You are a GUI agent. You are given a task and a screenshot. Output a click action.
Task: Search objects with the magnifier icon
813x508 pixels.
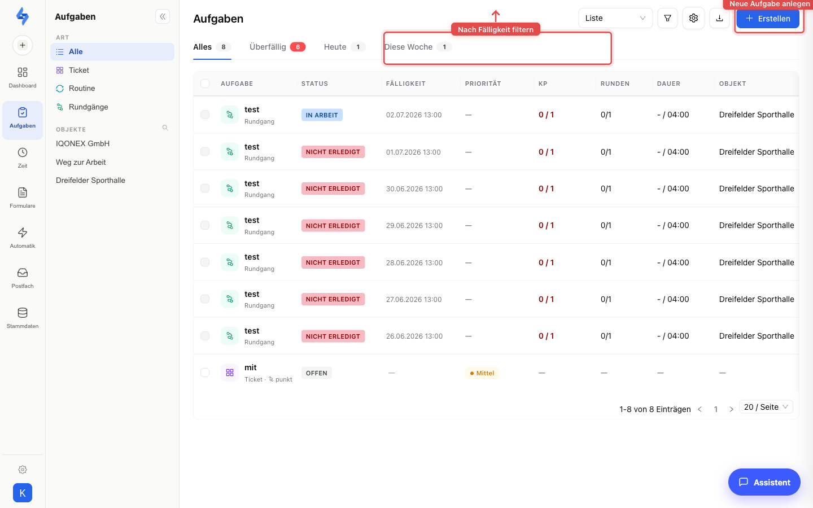[165, 128]
